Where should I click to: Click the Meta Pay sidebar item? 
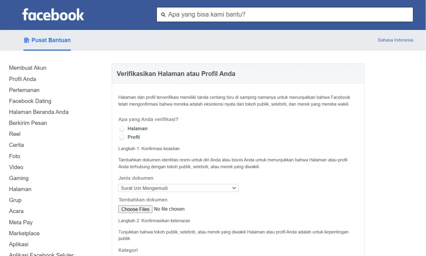pyautogui.click(x=20, y=222)
